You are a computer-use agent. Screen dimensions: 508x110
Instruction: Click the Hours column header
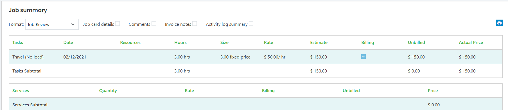[180, 42]
